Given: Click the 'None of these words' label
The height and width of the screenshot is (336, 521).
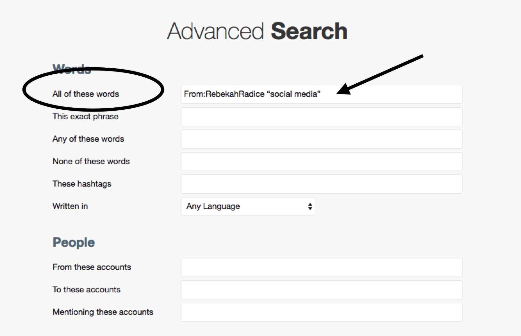Looking at the screenshot, I should 91,161.
